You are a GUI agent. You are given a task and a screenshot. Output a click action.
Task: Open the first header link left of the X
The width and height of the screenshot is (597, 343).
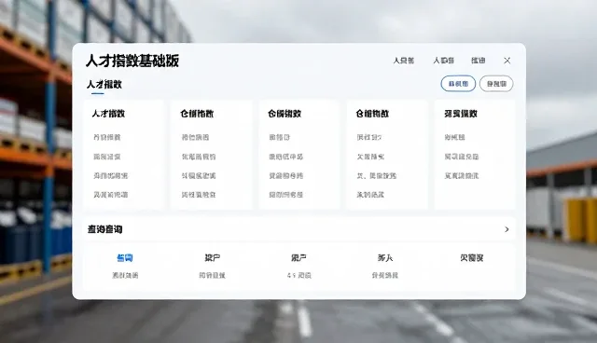[x=404, y=61]
